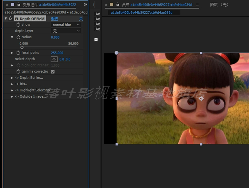Close the 效果控件 effect controls panel
The image size is (249, 188).
coord(7,5)
